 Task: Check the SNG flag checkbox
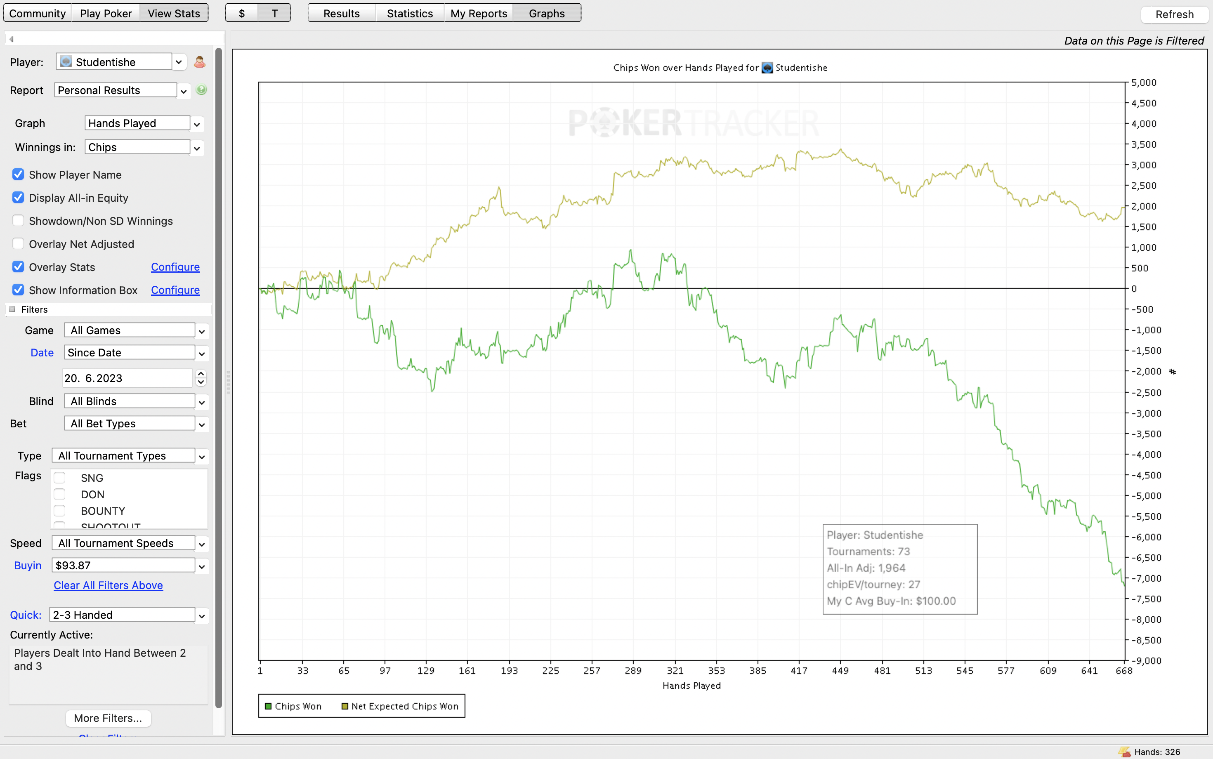[x=59, y=477]
